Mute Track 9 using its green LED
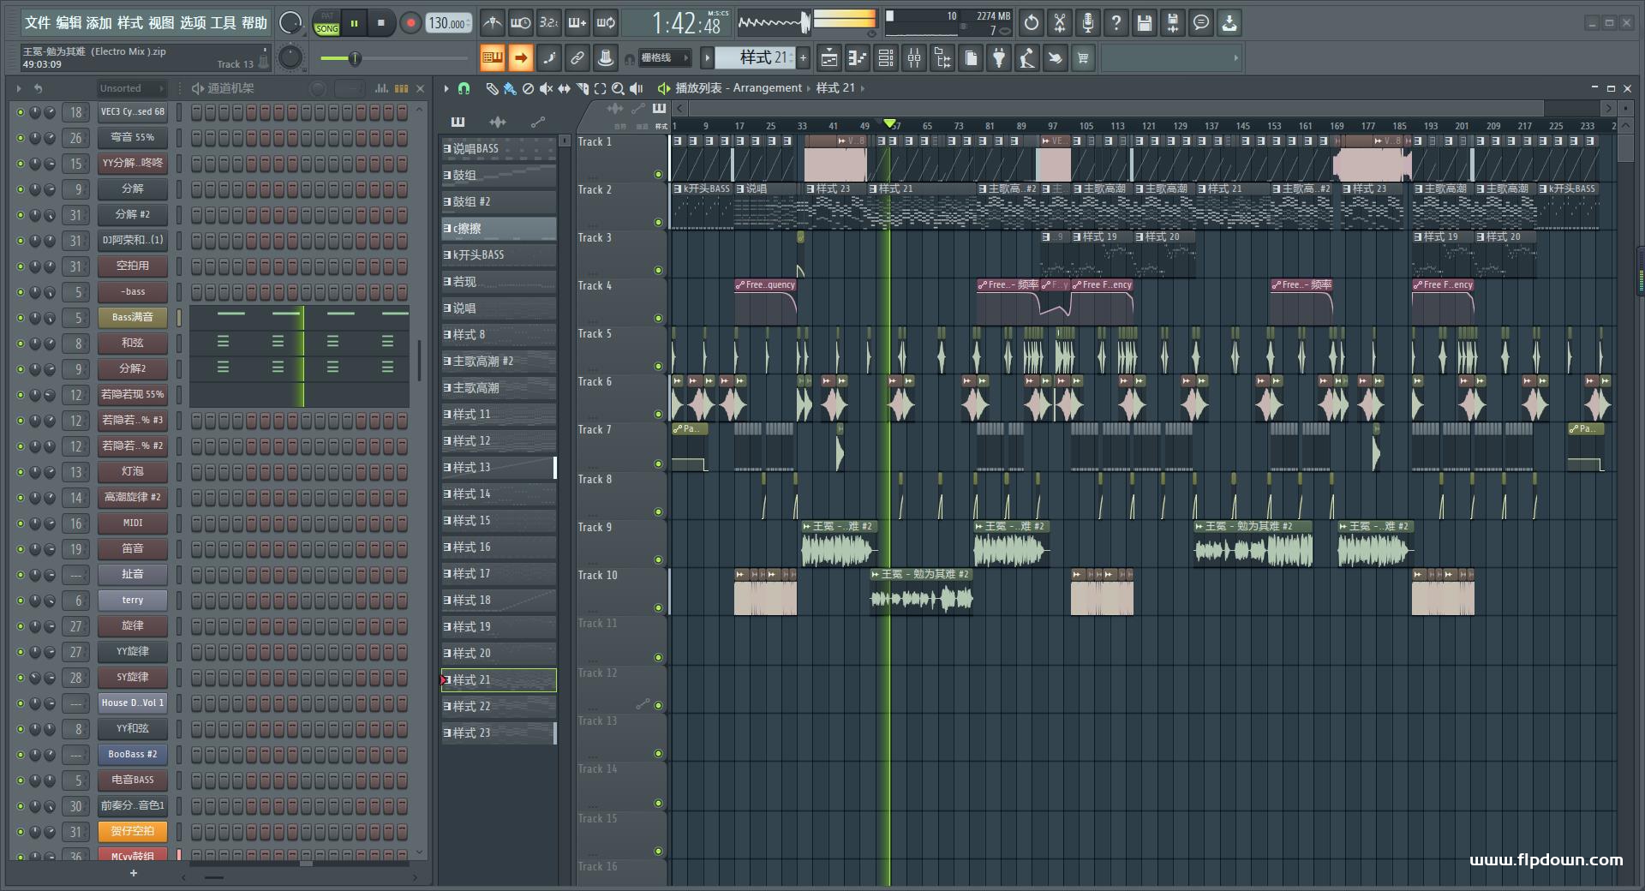Screen dimensions: 1645x891 click(658, 559)
